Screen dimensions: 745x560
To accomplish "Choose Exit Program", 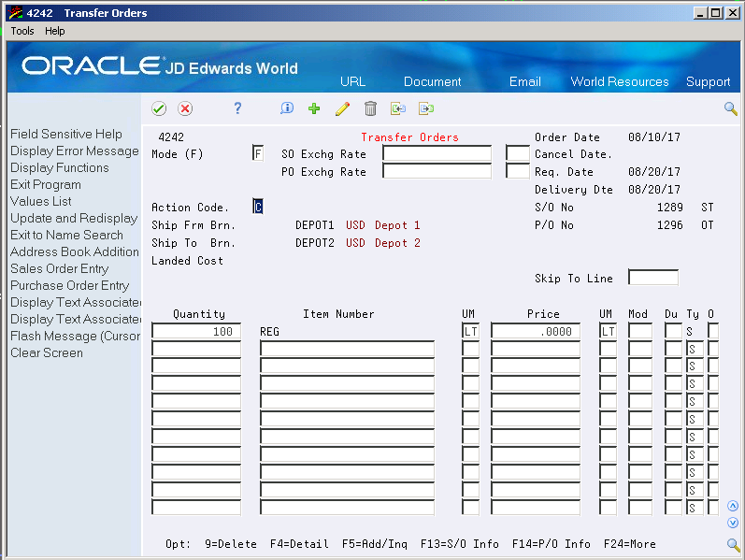I will point(46,184).
